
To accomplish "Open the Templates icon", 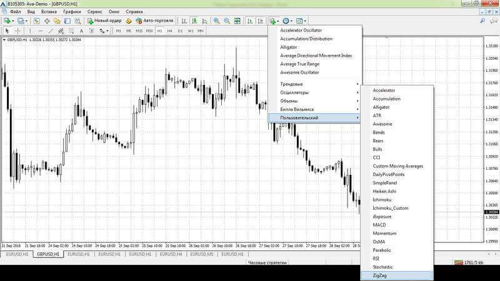I will (299, 21).
